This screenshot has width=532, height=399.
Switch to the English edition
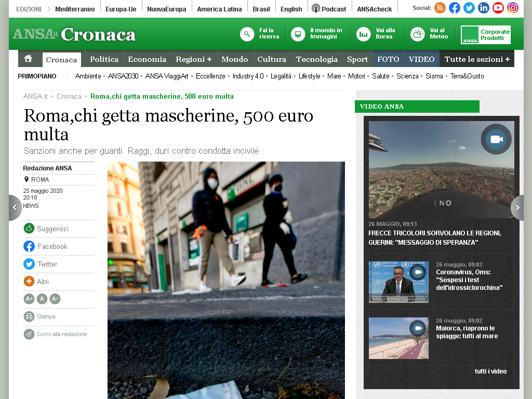pyautogui.click(x=291, y=9)
